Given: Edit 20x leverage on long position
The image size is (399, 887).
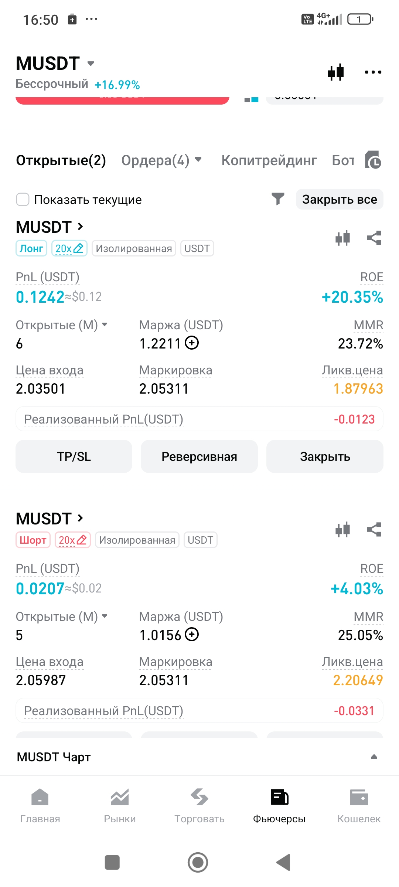Looking at the screenshot, I should pyautogui.click(x=69, y=248).
